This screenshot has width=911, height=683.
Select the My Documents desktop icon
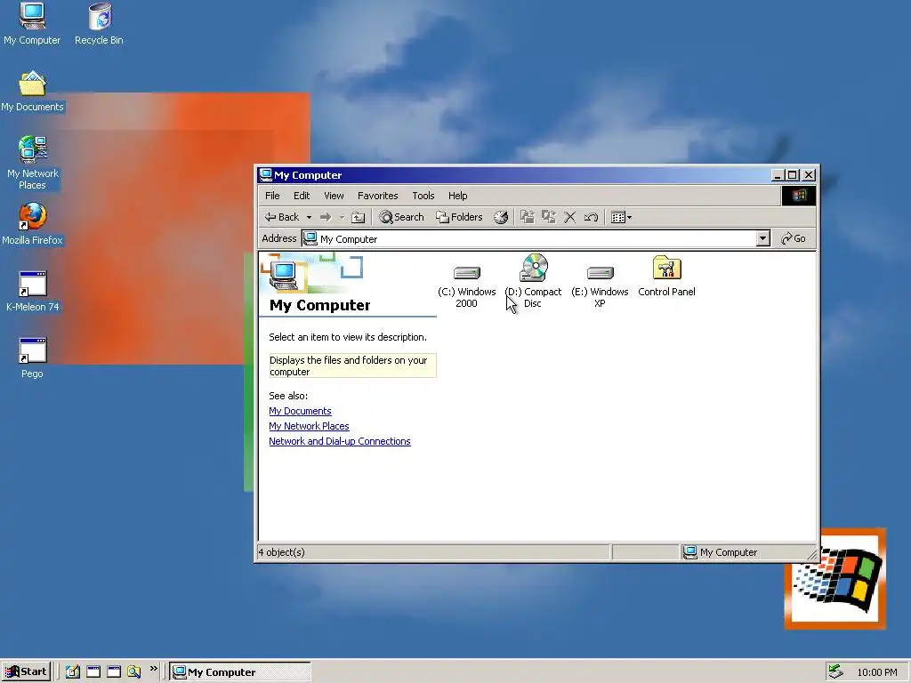(x=32, y=92)
